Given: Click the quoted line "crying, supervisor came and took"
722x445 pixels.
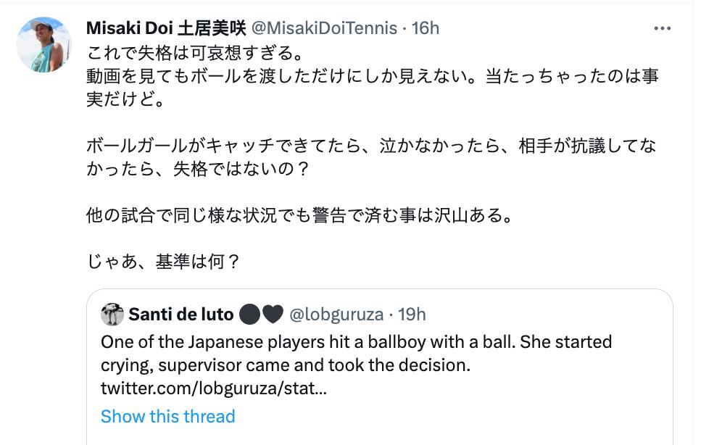Looking at the screenshot, I should [x=286, y=365].
